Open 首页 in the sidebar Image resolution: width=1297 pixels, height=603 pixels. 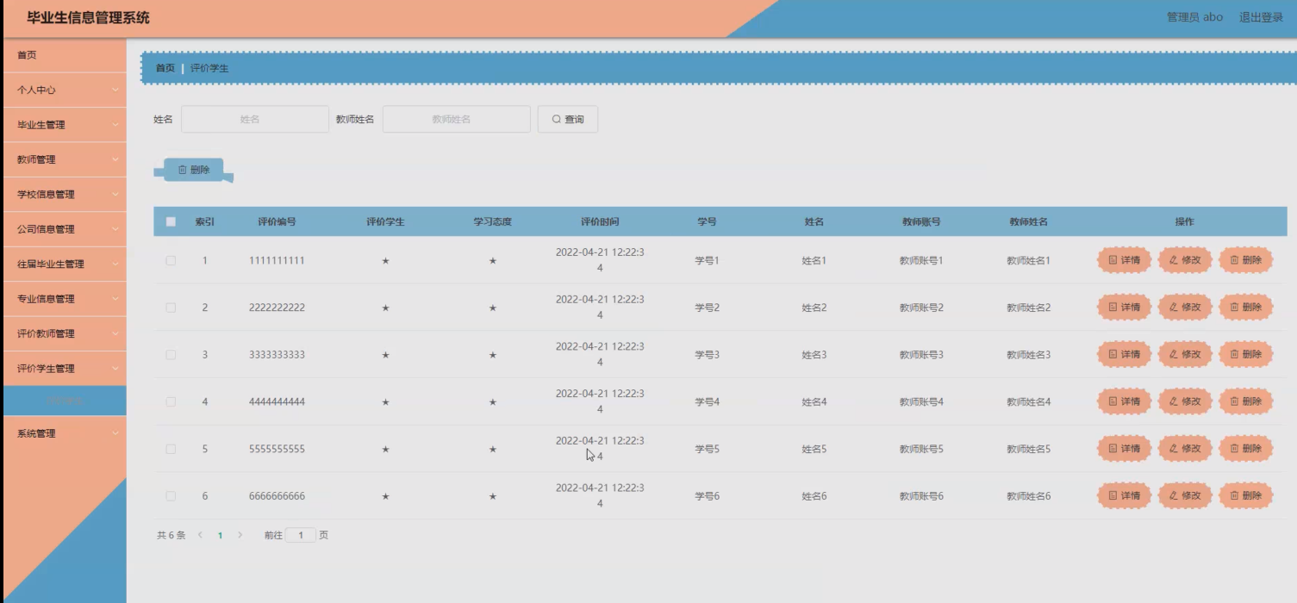pos(65,55)
